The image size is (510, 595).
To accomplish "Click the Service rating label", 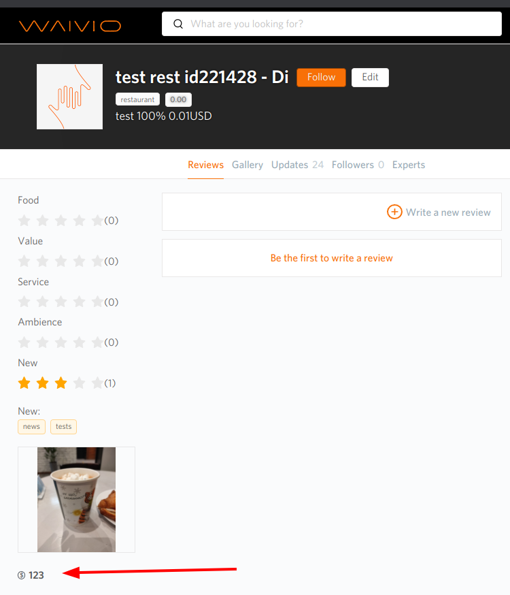I will coord(33,282).
